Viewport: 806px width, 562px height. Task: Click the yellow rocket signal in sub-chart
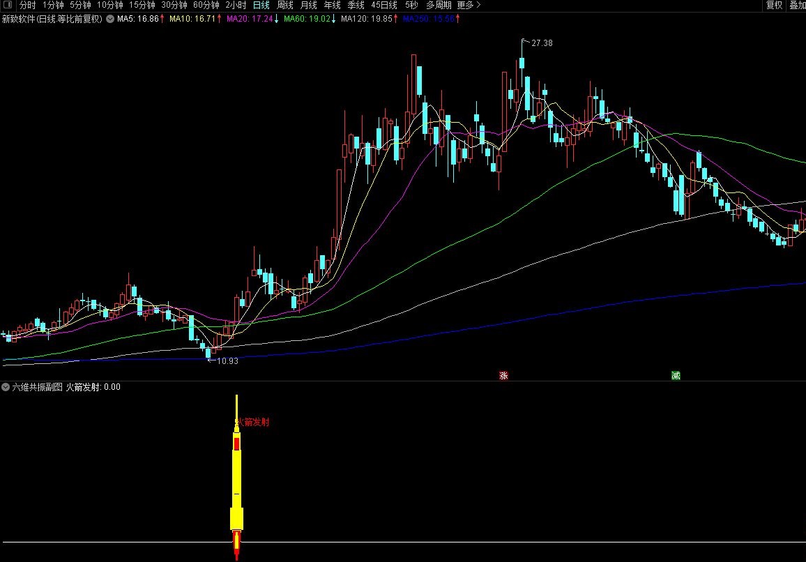tap(236, 478)
